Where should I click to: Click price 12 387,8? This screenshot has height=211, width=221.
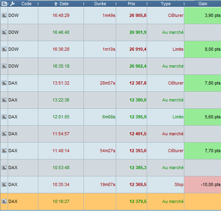click(x=138, y=83)
